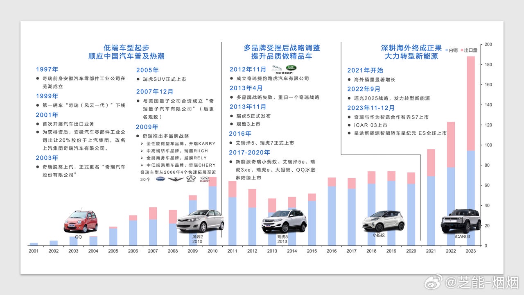Click the 2001 label on the x-axis
Image resolution: width=524 pixels, height=295 pixels.
(x=34, y=251)
